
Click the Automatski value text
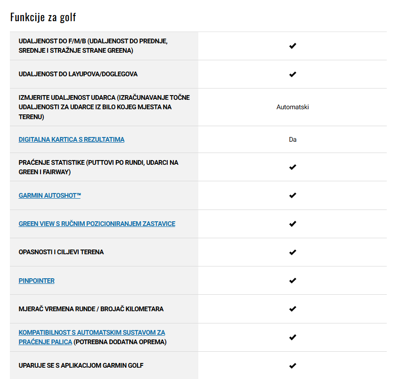[x=293, y=107]
